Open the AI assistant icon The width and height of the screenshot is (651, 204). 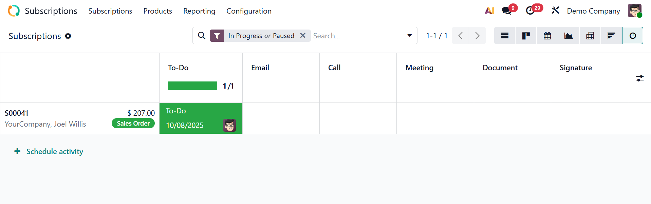[489, 11]
